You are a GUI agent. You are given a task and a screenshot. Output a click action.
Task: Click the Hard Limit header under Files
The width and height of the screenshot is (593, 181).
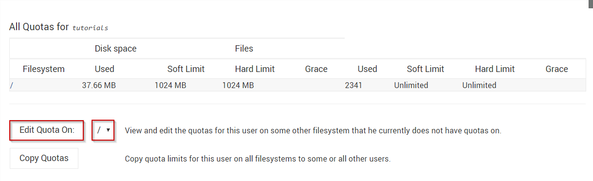point(495,69)
